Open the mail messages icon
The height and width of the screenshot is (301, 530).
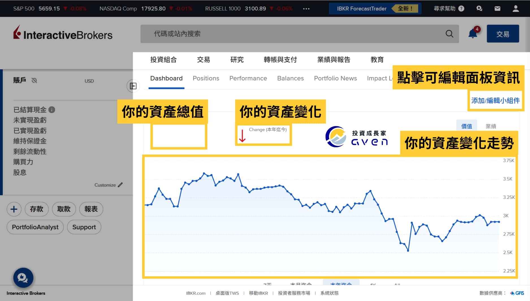click(x=497, y=8)
